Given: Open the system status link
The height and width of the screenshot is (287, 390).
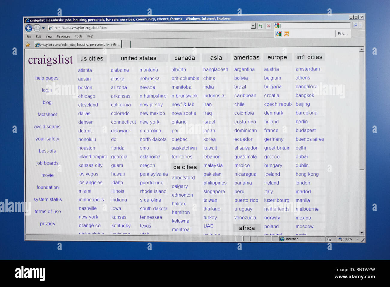Looking at the screenshot, I should tap(48, 199).
